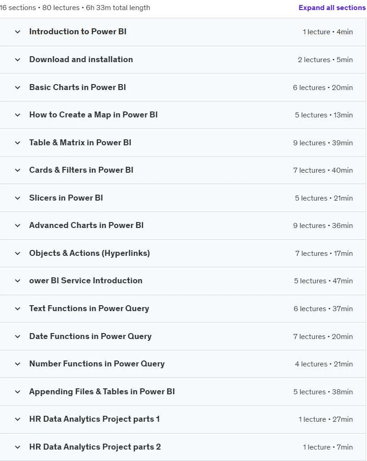This screenshot has width=367, height=461.
Task: Select Slicers in Power BI section title
Action: point(66,198)
